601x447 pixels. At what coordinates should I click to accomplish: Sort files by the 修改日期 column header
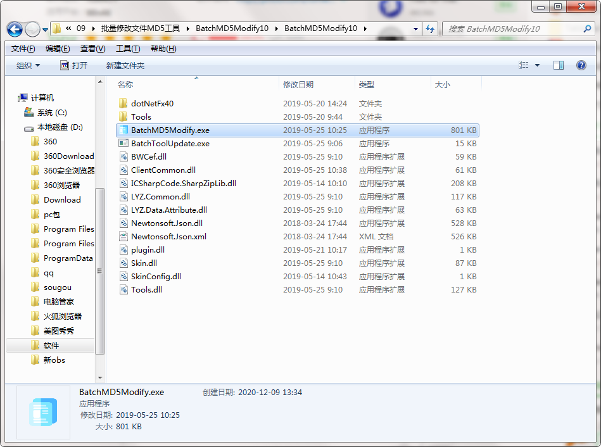[317, 84]
